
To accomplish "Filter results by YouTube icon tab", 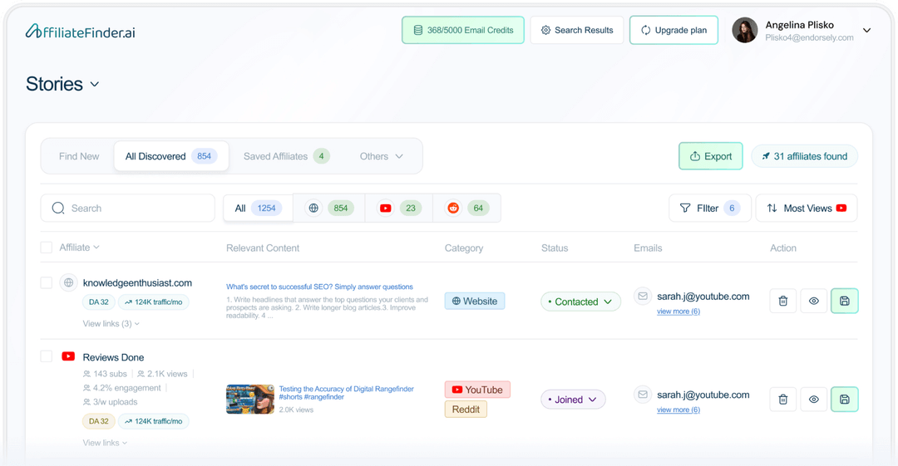I will pyautogui.click(x=399, y=208).
